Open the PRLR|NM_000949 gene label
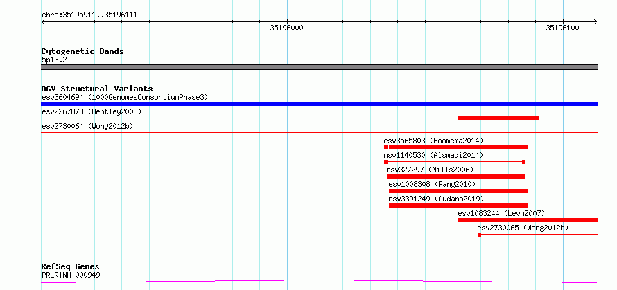 [x=71, y=275]
